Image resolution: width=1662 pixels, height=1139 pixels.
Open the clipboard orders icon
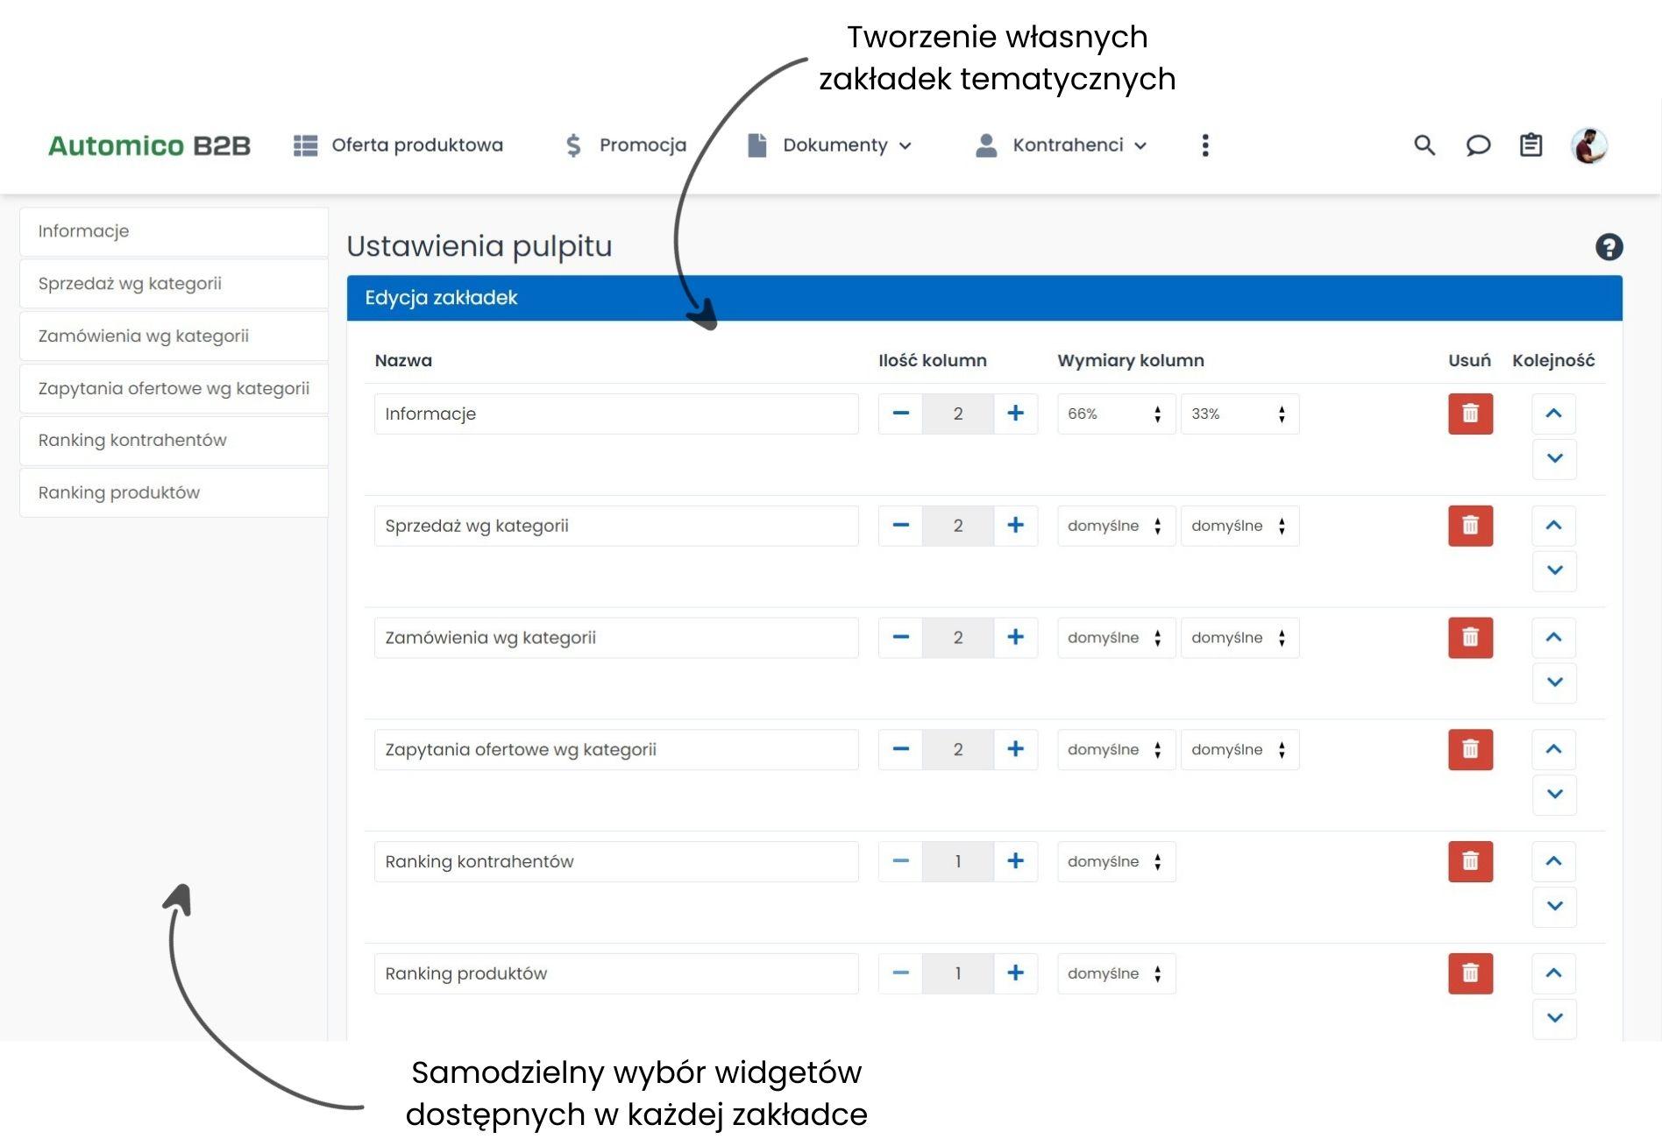[1531, 145]
